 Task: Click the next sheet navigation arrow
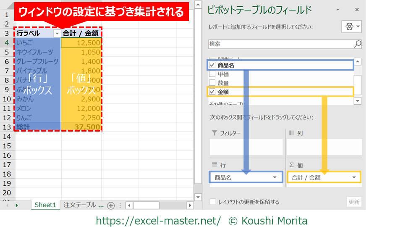(x=17, y=205)
